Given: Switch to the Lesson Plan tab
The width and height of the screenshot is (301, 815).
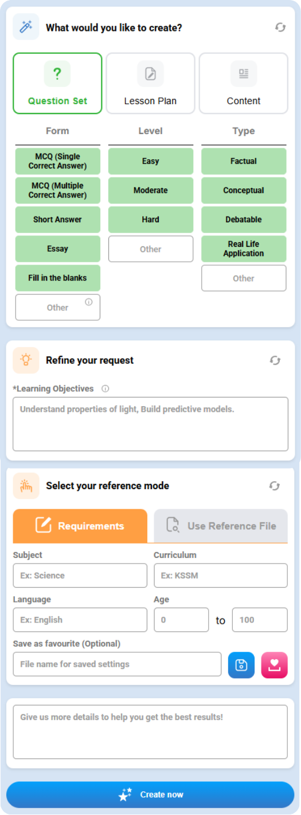Looking at the screenshot, I should pyautogui.click(x=151, y=84).
